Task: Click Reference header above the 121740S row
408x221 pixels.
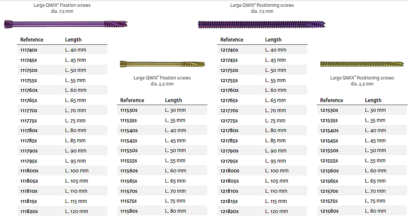Action: 232,40
